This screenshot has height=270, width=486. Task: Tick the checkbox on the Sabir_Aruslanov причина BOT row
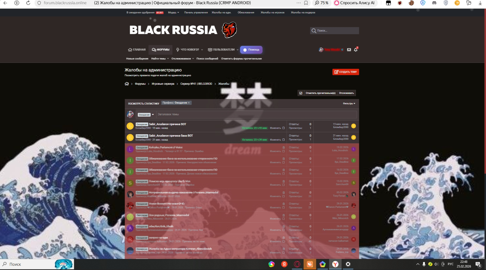point(283,128)
